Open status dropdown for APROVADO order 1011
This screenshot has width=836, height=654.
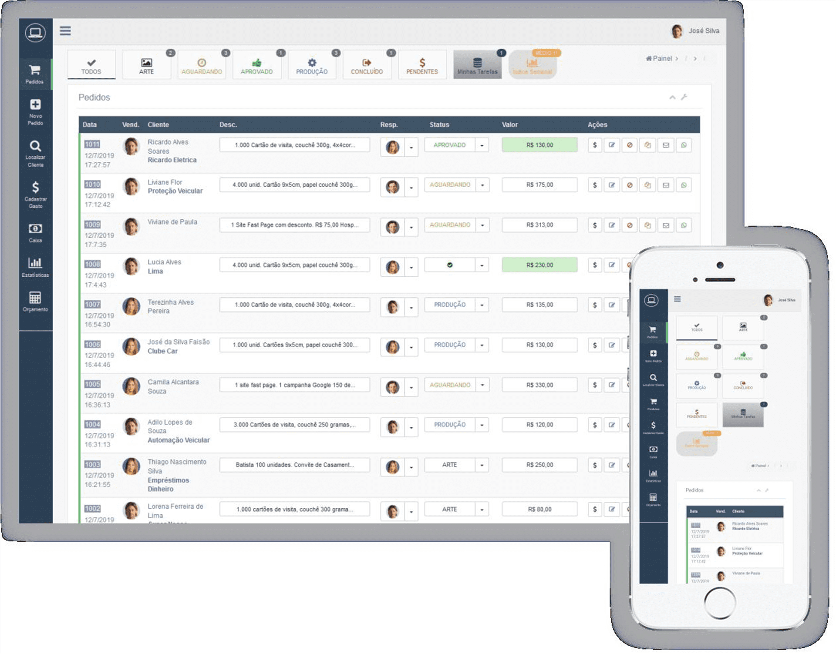pos(482,145)
